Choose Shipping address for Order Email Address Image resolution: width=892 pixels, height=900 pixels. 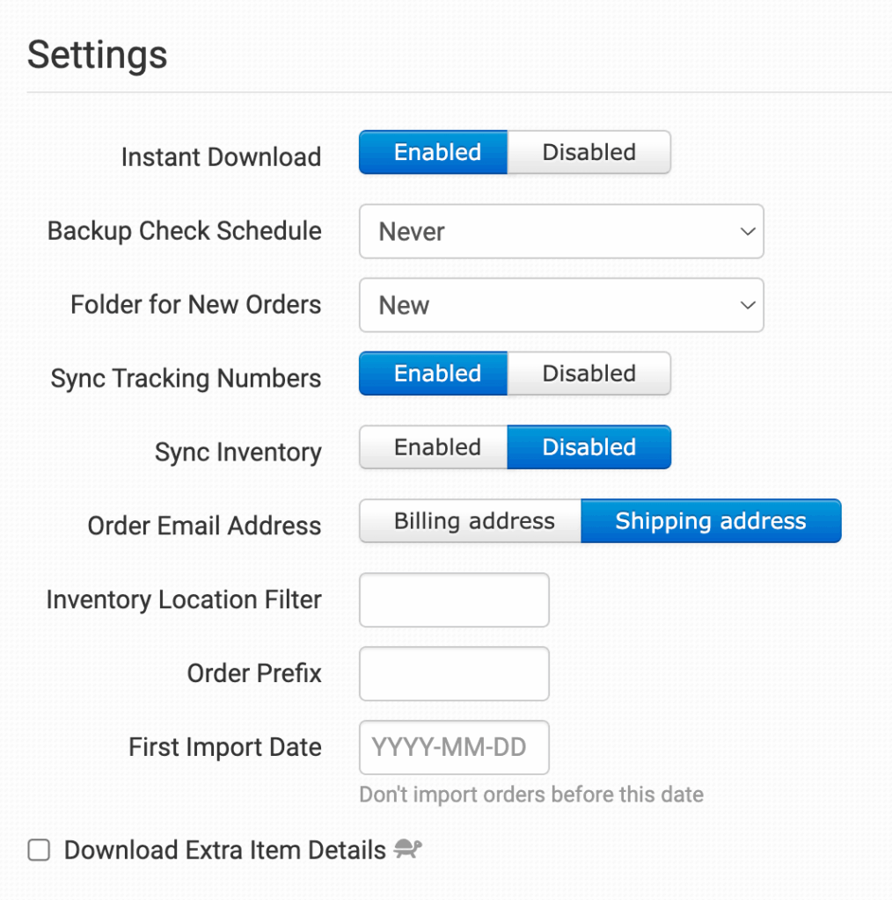pyautogui.click(x=710, y=521)
